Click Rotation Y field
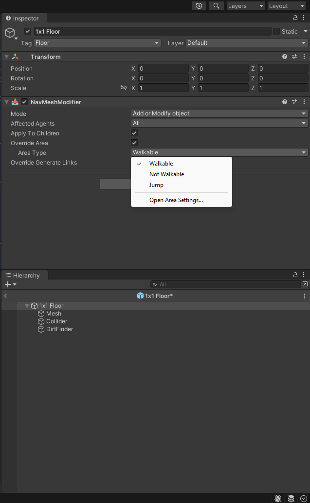The width and height of the screenshot is (310, 503). click(223, 78)
